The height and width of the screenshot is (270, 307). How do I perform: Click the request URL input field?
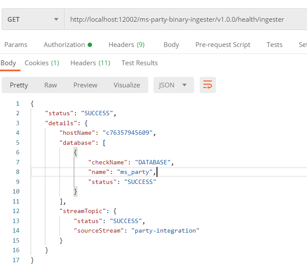point(183,20)
